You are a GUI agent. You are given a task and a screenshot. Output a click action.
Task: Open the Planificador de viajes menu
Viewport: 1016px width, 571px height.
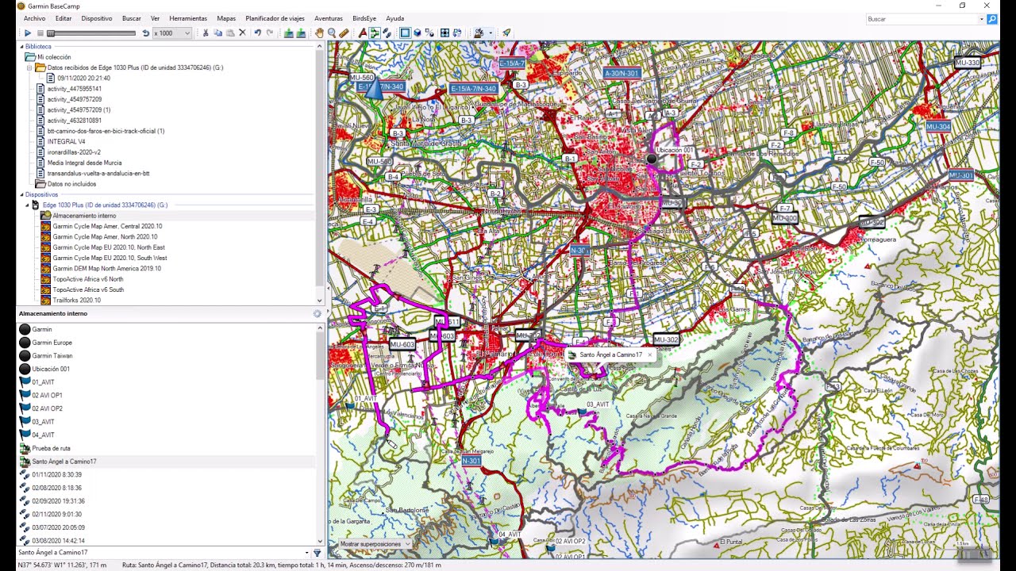point(275,18)
